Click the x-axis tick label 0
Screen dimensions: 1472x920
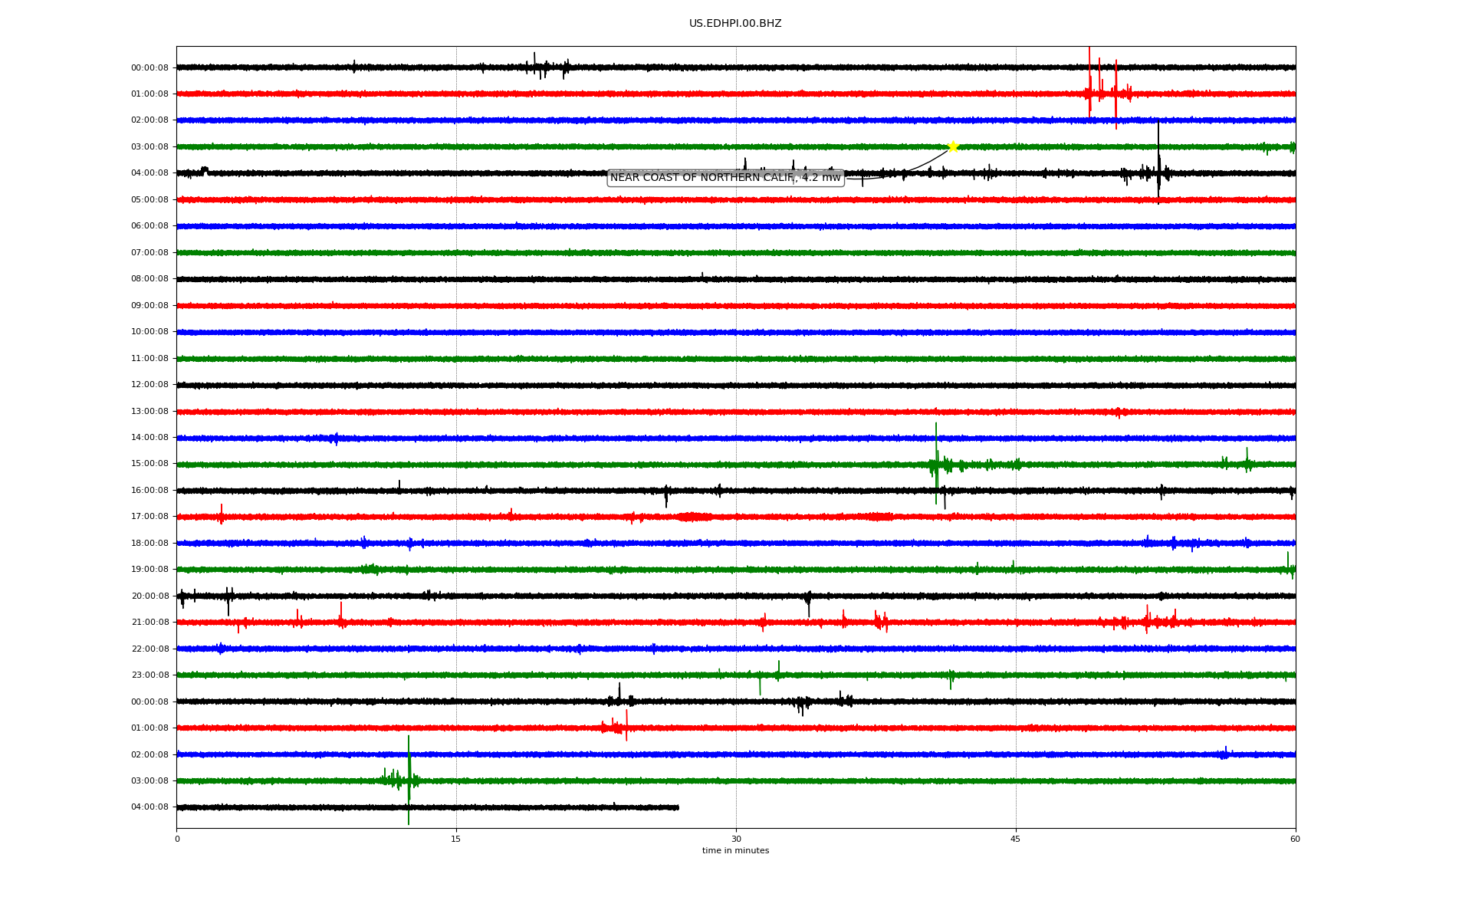[177, 839]
